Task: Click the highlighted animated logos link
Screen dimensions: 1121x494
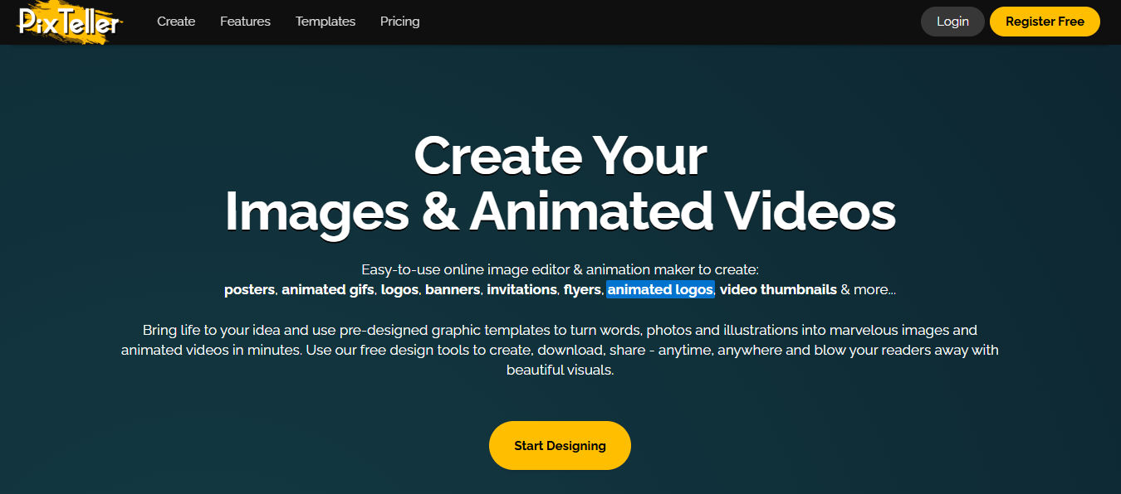Action: [660, 290]
